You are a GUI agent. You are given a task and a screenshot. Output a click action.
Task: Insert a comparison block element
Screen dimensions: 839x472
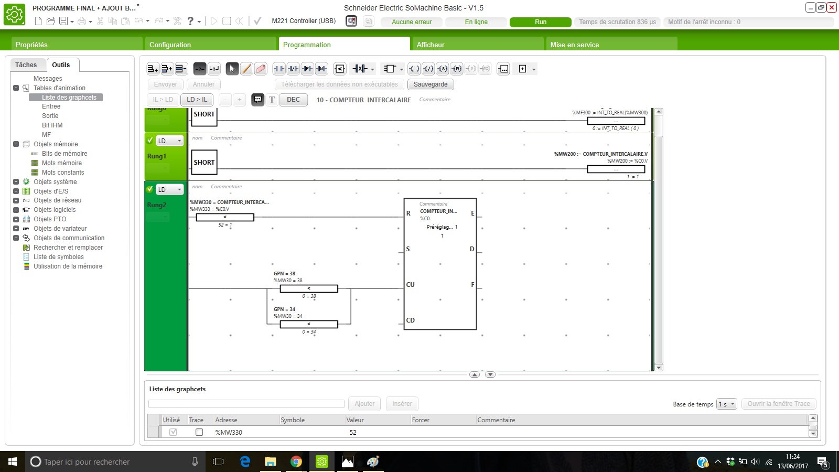coord(340,69)
